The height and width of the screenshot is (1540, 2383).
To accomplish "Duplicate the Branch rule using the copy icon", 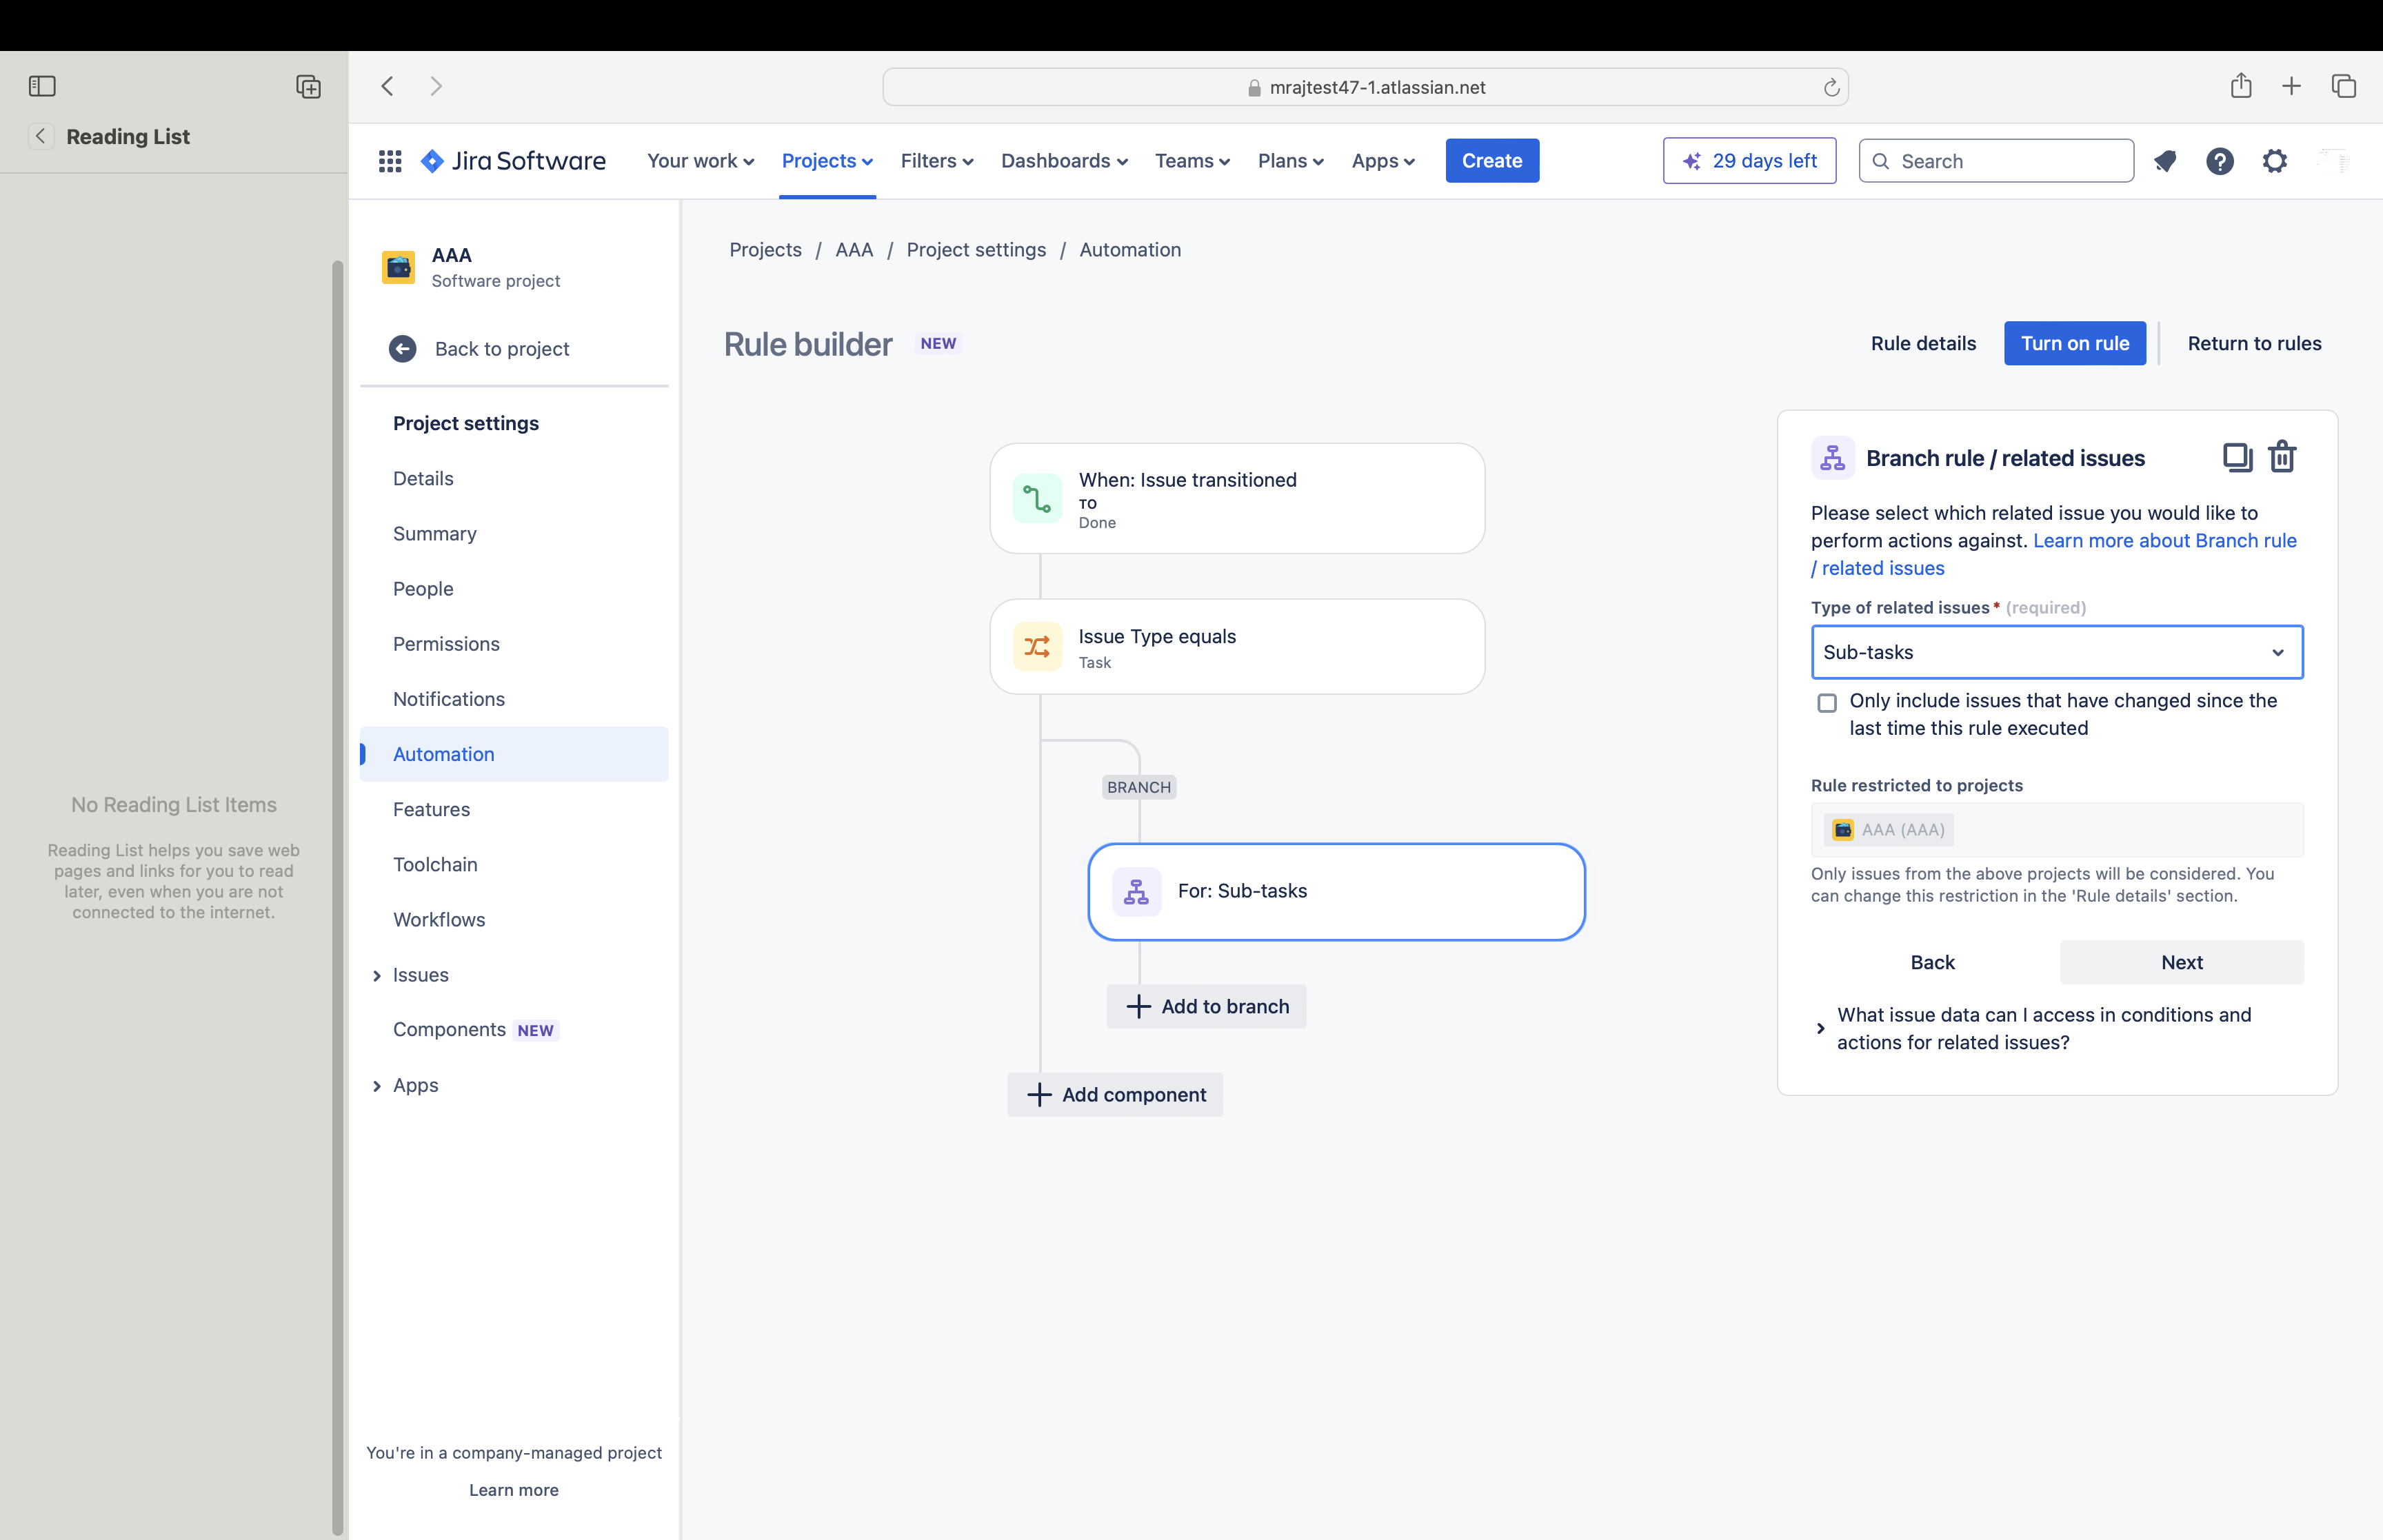I will tap(2237, 457).
